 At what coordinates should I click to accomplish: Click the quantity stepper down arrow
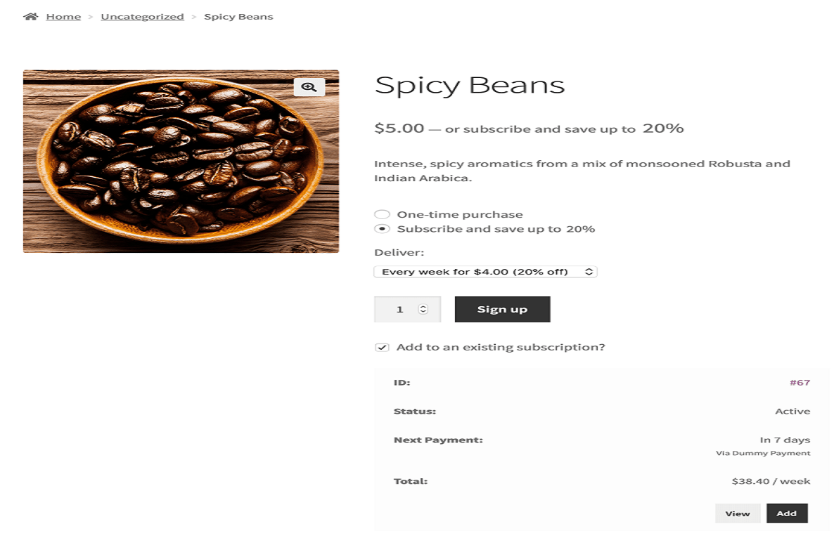pyautogui.click(x=422, y=313)
